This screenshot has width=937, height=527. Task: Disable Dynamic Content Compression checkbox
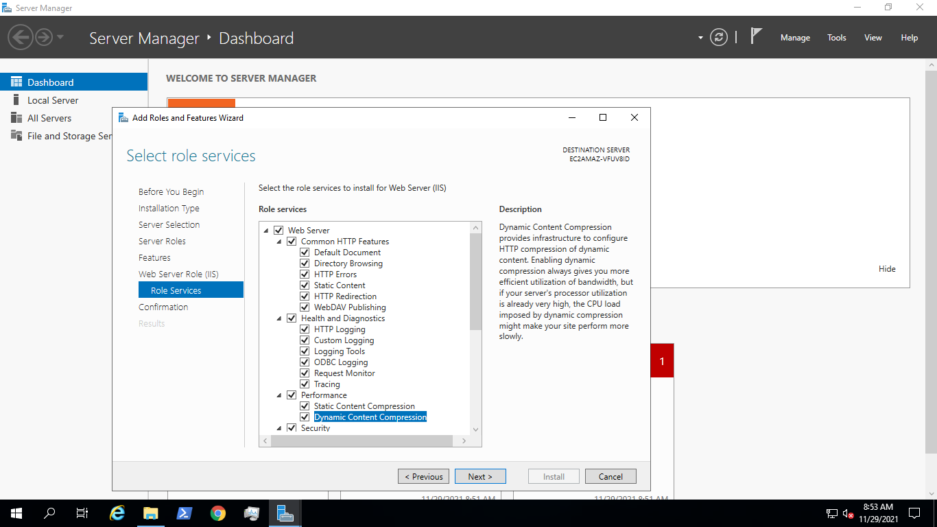point(304,417)
